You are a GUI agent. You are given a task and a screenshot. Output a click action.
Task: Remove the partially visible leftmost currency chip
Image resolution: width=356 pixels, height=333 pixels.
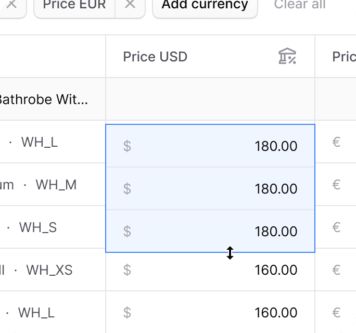12,4
